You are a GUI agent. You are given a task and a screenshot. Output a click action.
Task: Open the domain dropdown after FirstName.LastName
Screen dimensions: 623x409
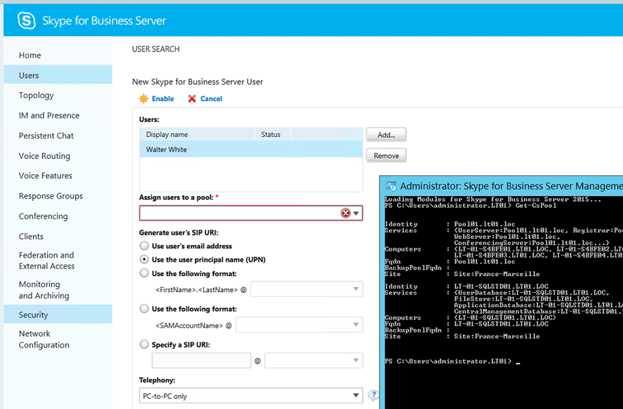point(356,290)
